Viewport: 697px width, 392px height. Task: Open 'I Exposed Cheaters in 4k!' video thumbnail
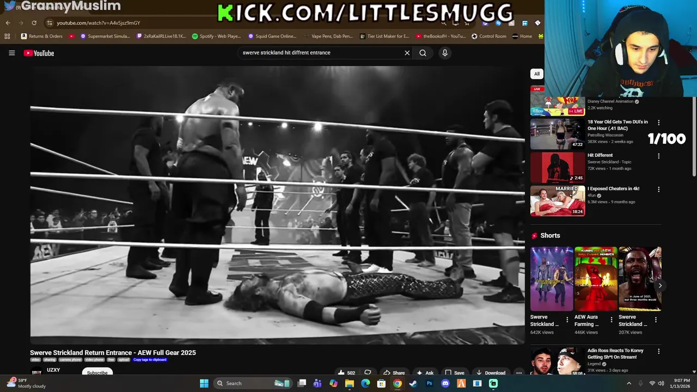pos(558,201)
